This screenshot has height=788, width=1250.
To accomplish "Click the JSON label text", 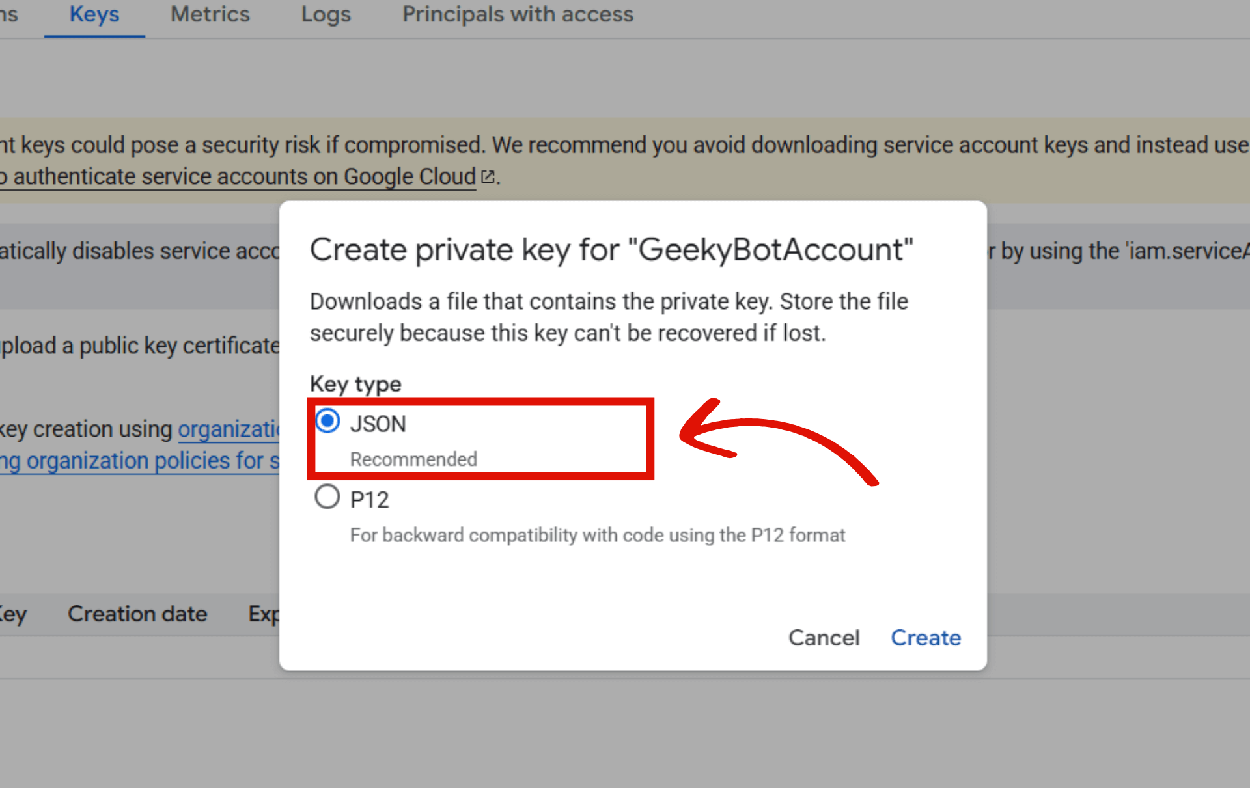I will tap(378, 424).
